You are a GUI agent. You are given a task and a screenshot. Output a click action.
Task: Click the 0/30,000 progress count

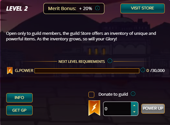[x=155, y=71]
